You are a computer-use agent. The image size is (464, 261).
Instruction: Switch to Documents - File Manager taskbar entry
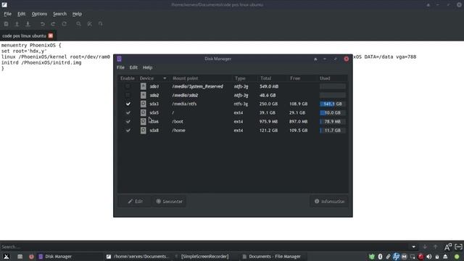point(271,257)
